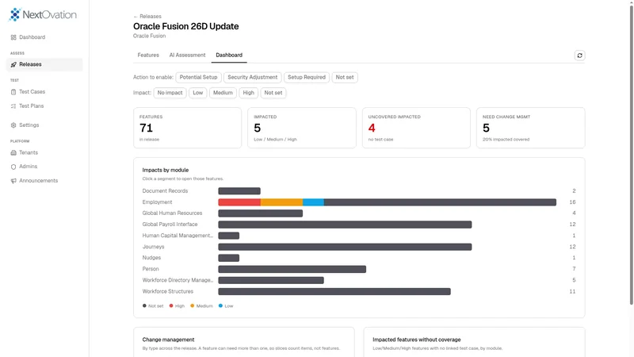Click the Person bar

(x=292, y=269)
